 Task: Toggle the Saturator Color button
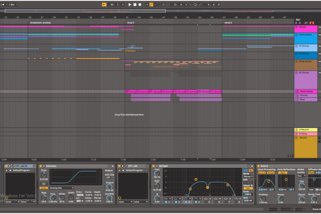click(44, 188)
